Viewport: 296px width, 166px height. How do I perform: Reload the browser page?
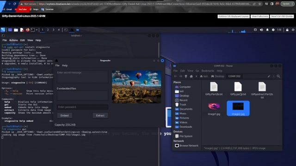(15, 4)
